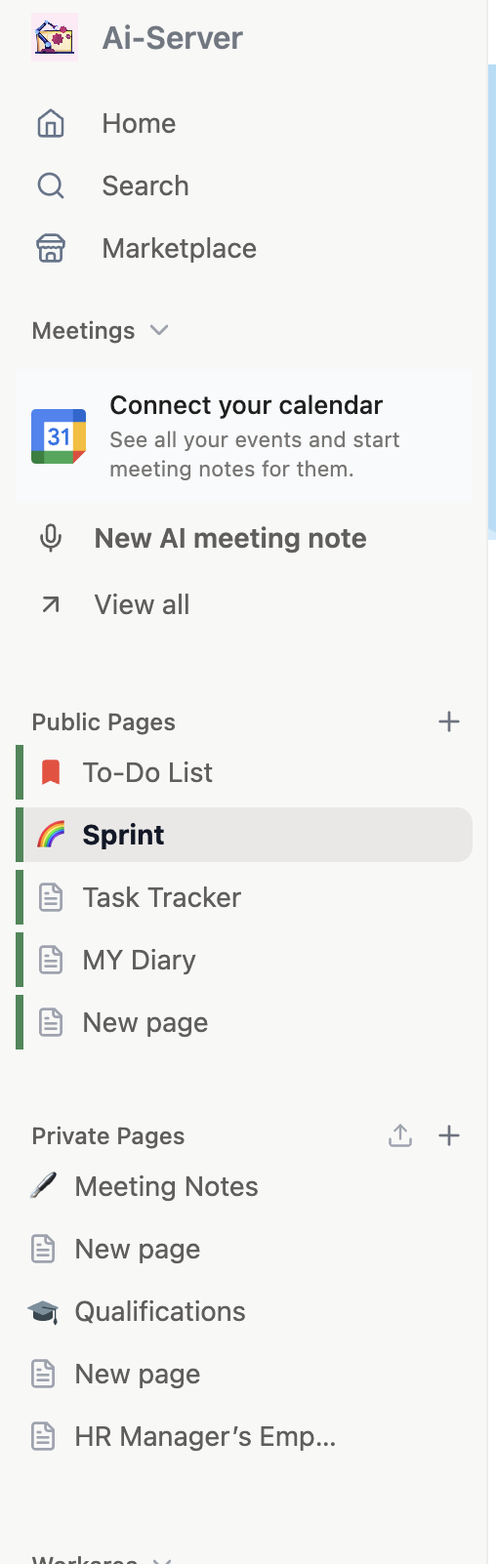This screenshot has height=1564, width=496.
Task: Add a new private page with plus icon
Action: (449, 1135)
